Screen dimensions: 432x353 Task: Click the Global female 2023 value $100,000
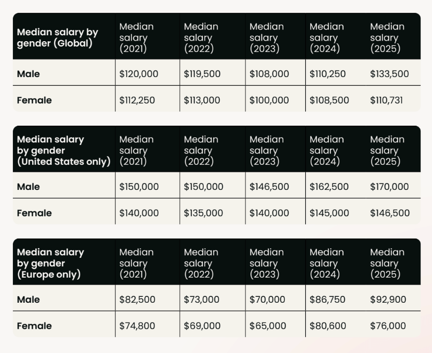click(269, 100)
